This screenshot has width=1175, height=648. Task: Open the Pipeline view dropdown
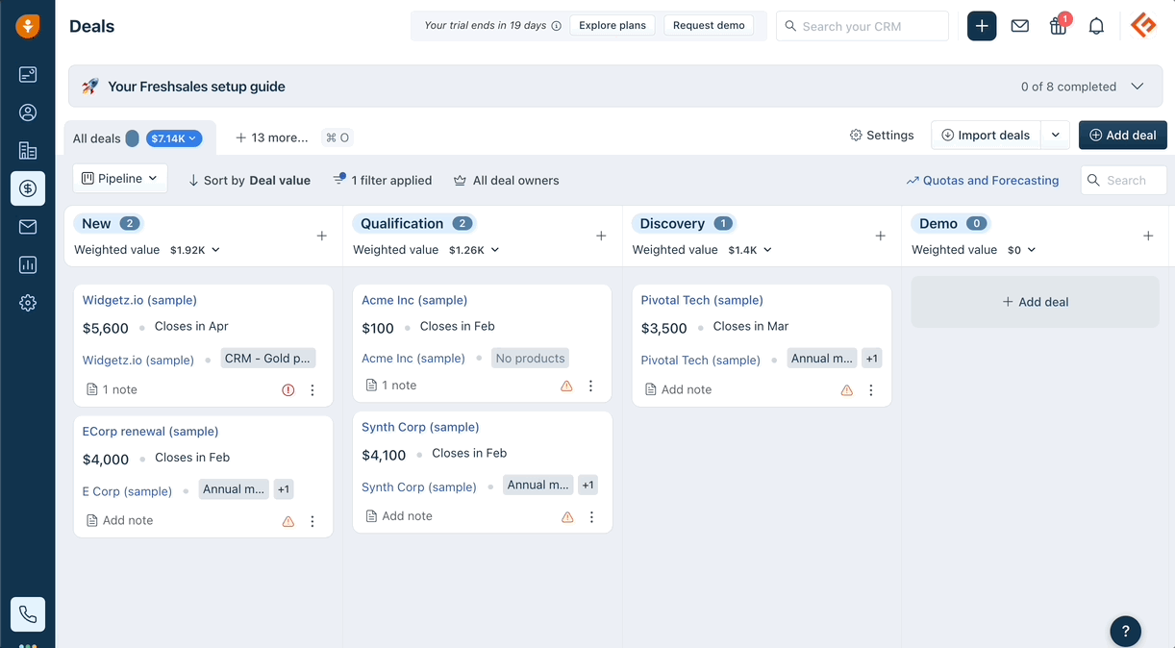coord(120,178)
